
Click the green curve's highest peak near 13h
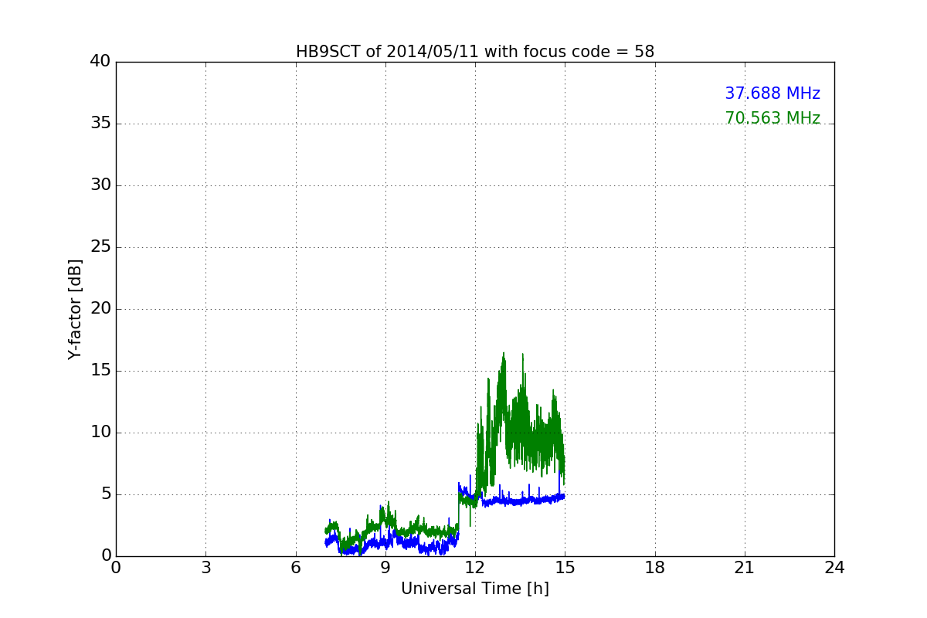click(504, 354)
